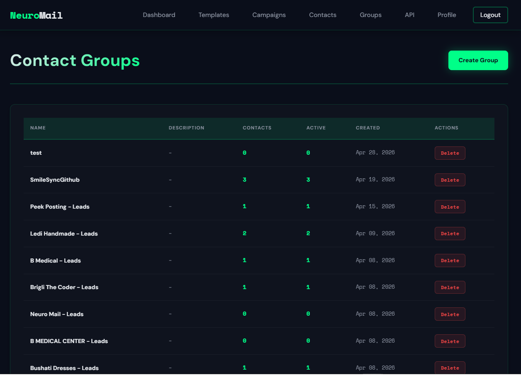Click the Apr 09, 2026 date

(375, 234)
